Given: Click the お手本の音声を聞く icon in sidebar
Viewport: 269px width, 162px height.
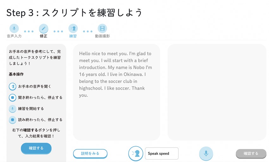Looking at the screenshot, I should 13,86.
